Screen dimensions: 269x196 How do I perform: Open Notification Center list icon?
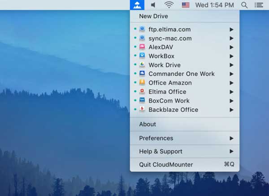pos(259,5)
